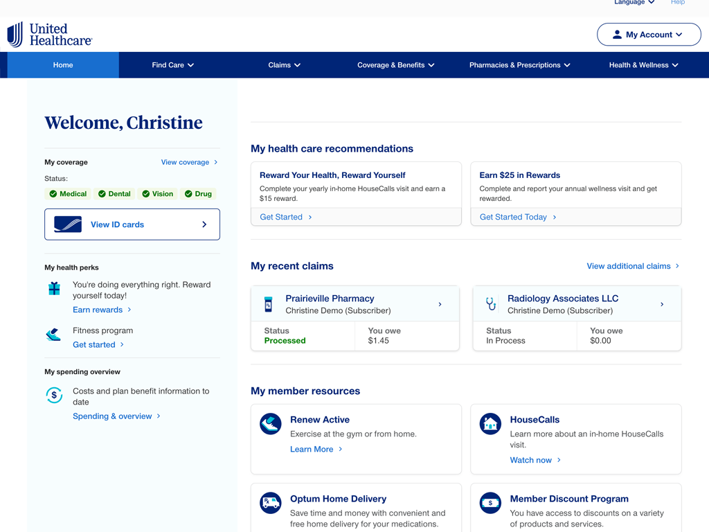Open the Pharmacies & Prescriptions menu

click(x=519, y=65)
